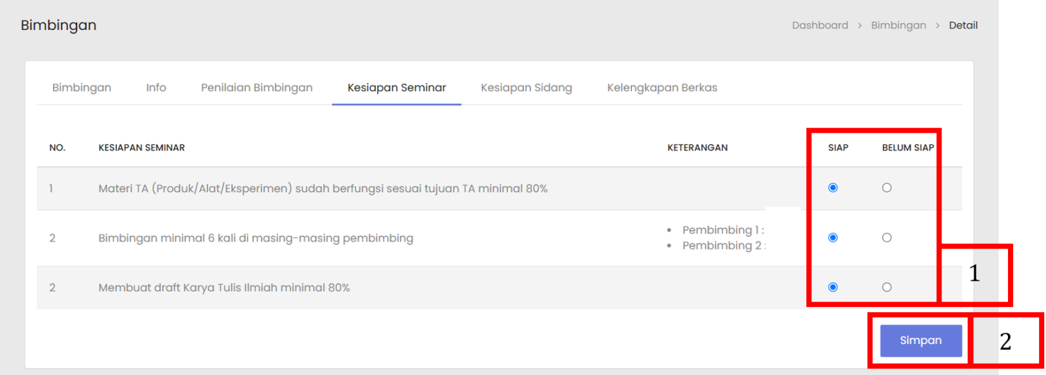The height and width of the screenshot is (375, 1046).
Task: Click the Detail breadcrumb item
Action: coord(963,26)
